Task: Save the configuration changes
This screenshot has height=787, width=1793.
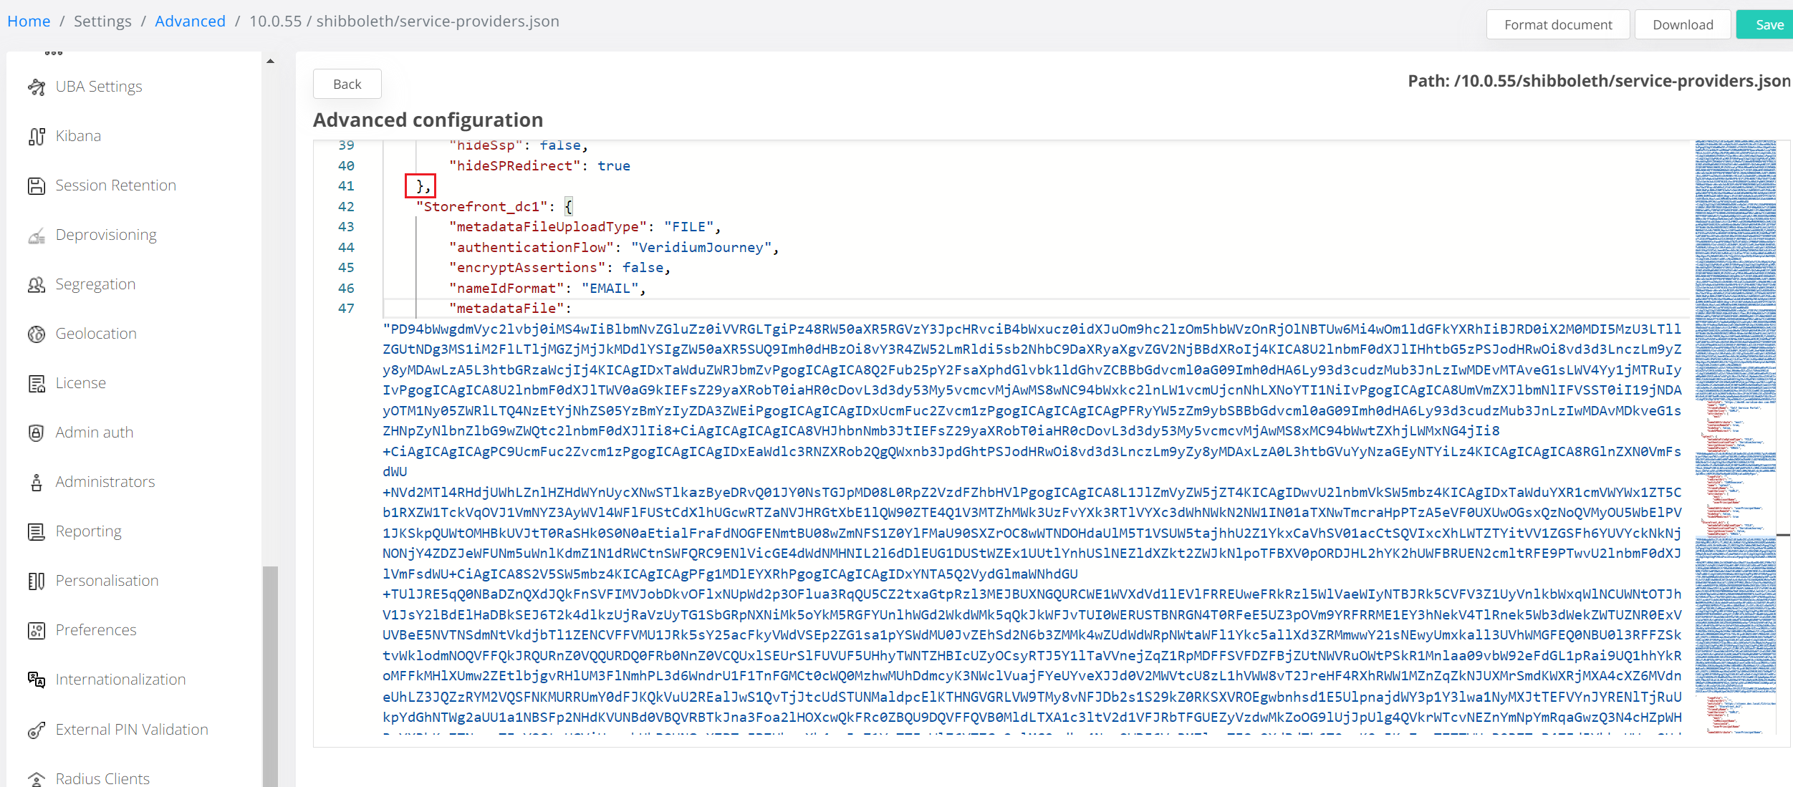Action: point(1768,24)
